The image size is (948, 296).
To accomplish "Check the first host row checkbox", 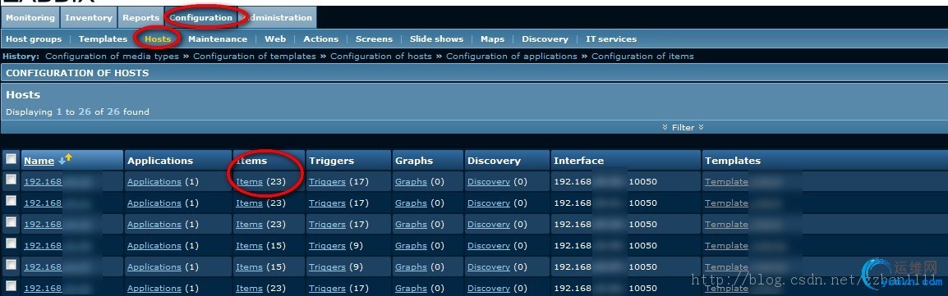I will 11,180.
